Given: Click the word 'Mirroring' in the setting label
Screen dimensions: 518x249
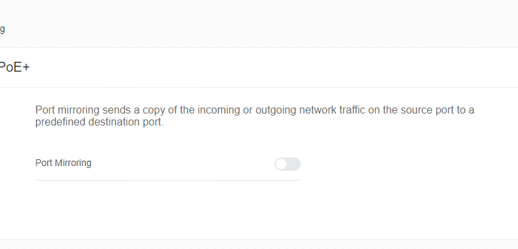Looking at the screenshot, I should tap(73, 163).
